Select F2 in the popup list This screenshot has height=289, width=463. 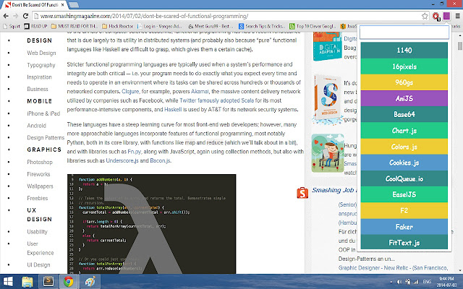click(x=404, y=210)
